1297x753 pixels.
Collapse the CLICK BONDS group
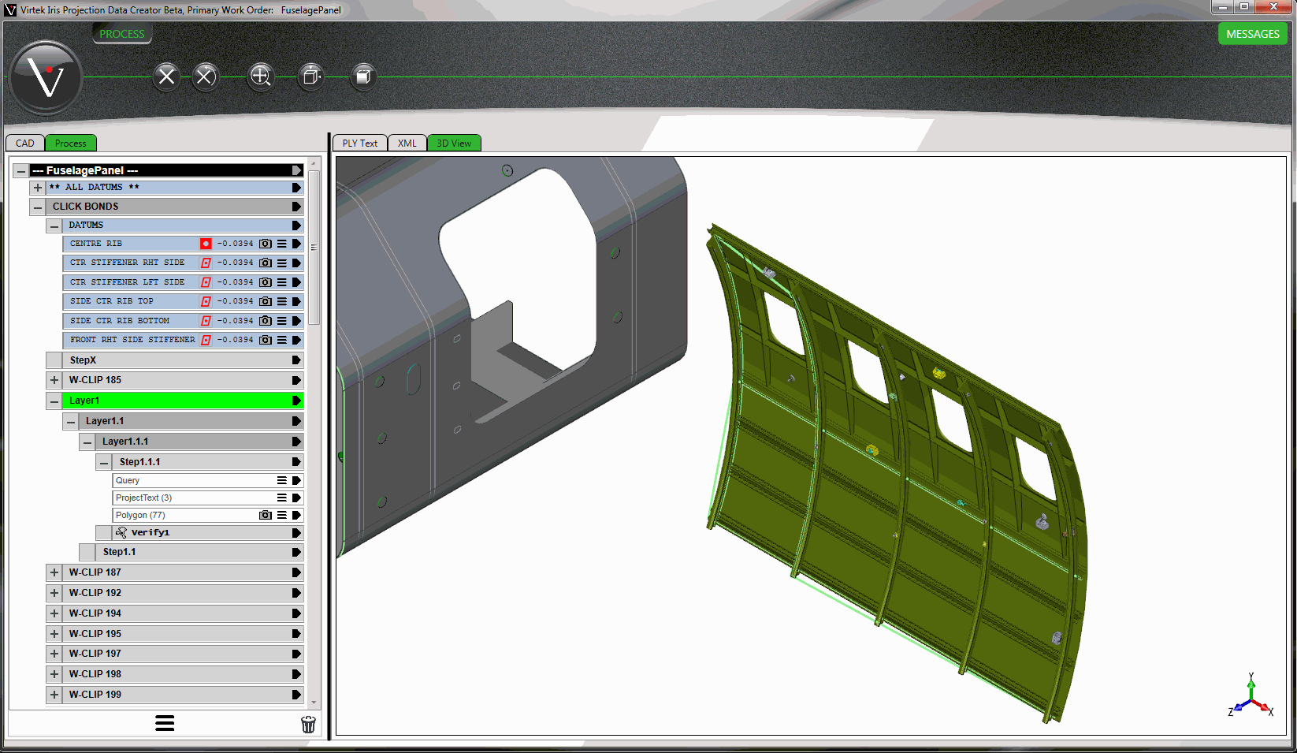click(x=38, y=207)
